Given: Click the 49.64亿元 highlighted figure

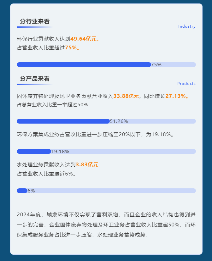Looking at the screenshot, I should click(x=83, y=39).
